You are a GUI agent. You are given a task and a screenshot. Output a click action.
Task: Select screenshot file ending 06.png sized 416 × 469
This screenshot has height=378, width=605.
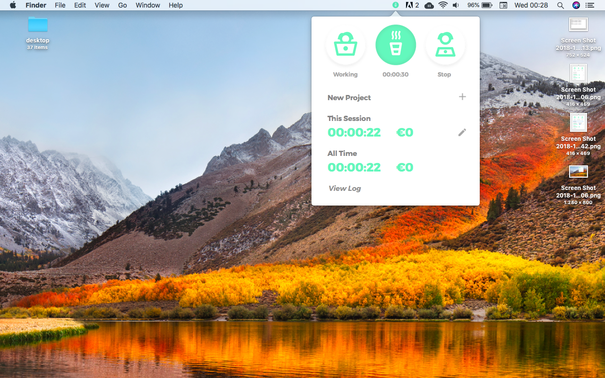(579, 86)
